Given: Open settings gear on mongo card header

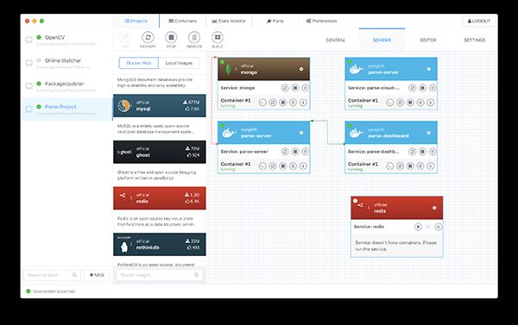Looking at the screenshot, I should tap(301, 69).
